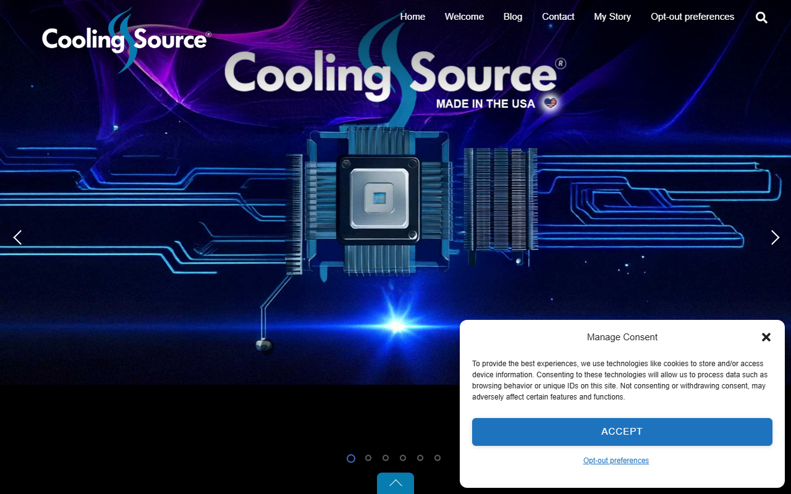The height and width of the screenshot is (494, 791).
Task: Open the Home menu item
Action: pos(413,17)
